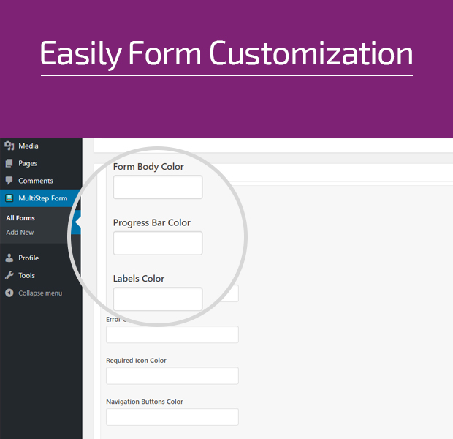Choose Add New form submenu link
The image size is (453, 439).
point(20,233)
